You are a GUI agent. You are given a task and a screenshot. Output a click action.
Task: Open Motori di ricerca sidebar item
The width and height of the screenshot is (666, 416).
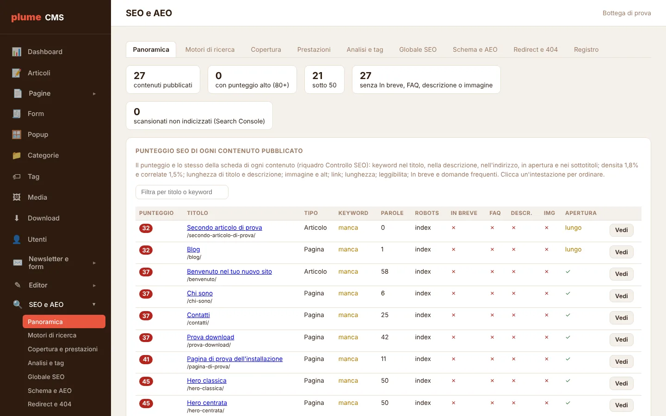(64, 335)
